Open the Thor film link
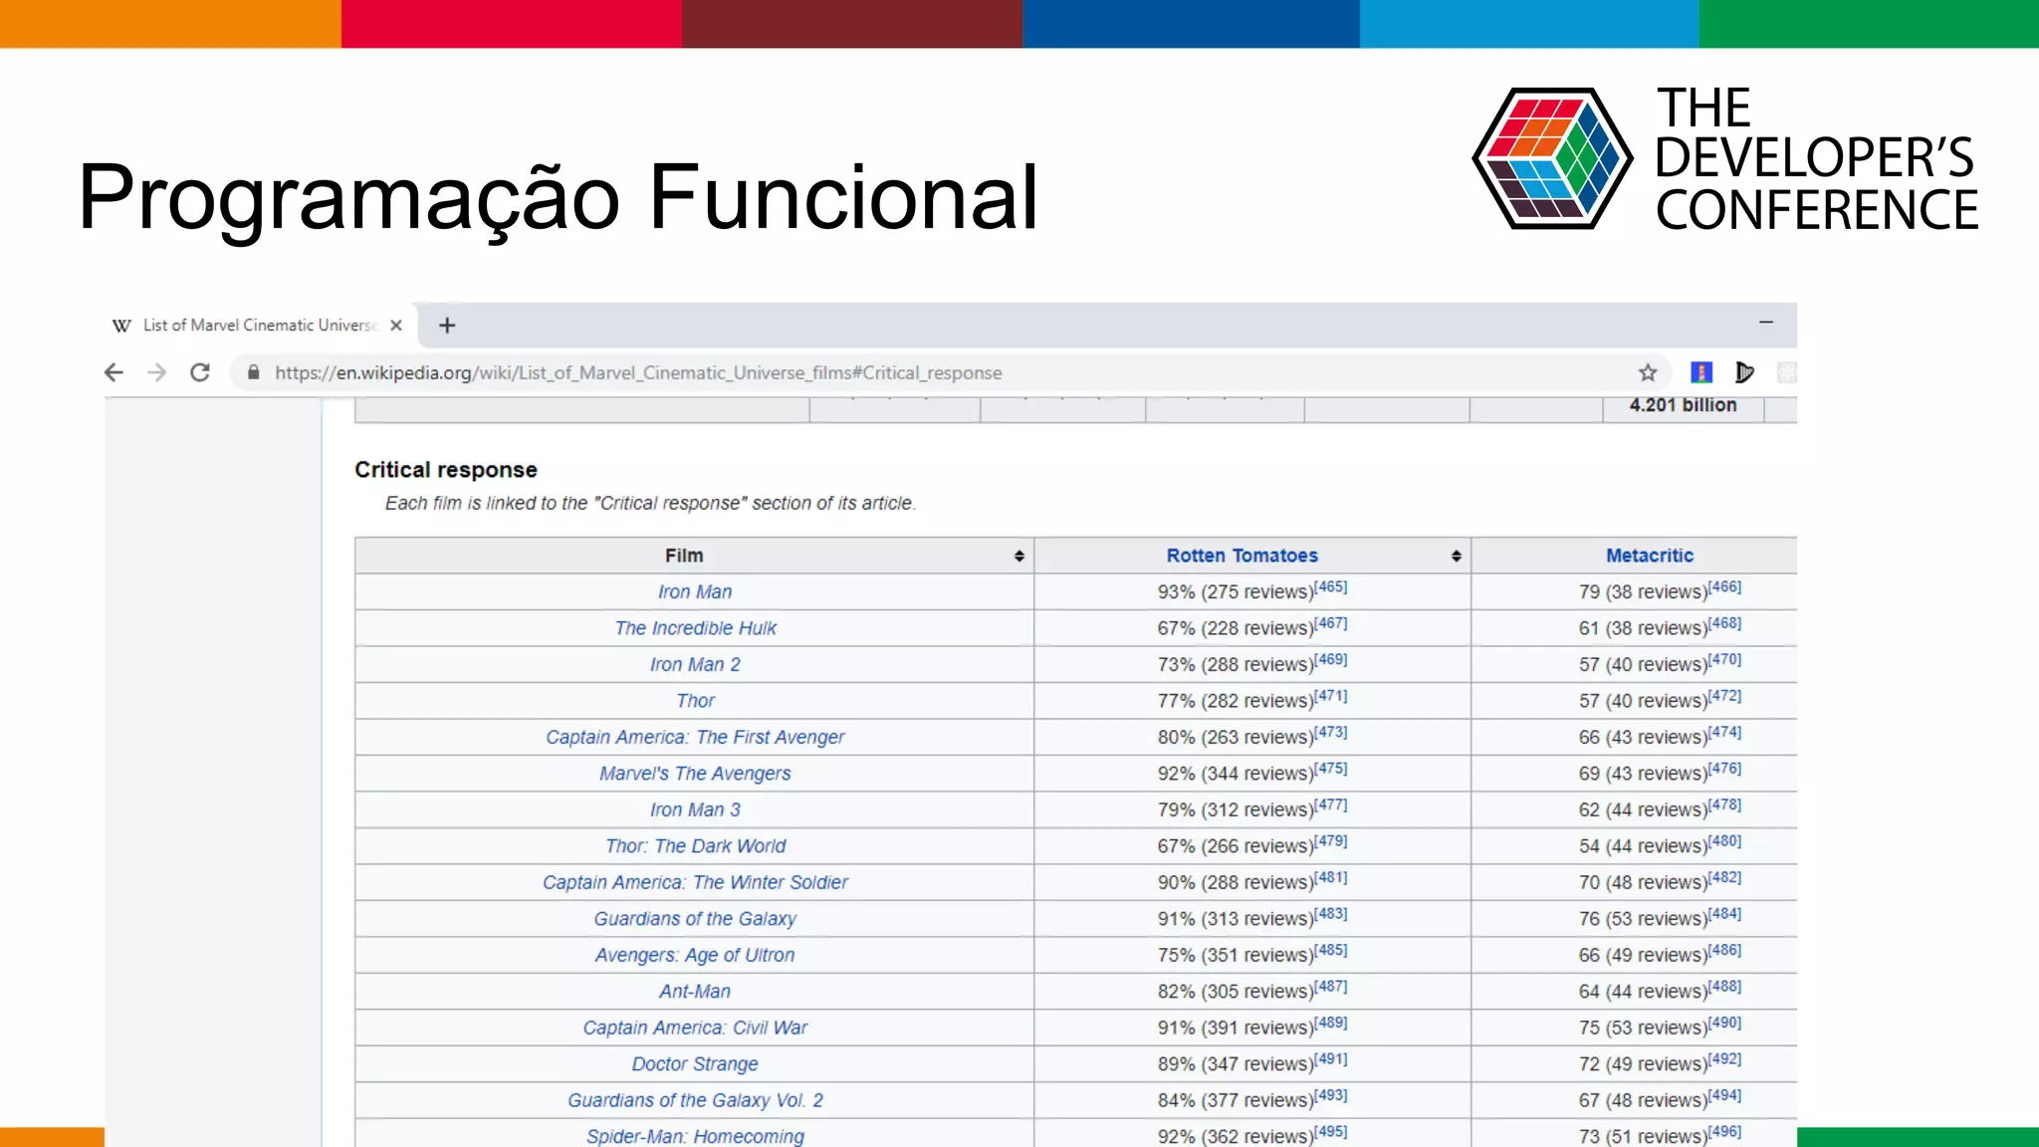Screen dimensions: 2039x1147 (695, 701)
